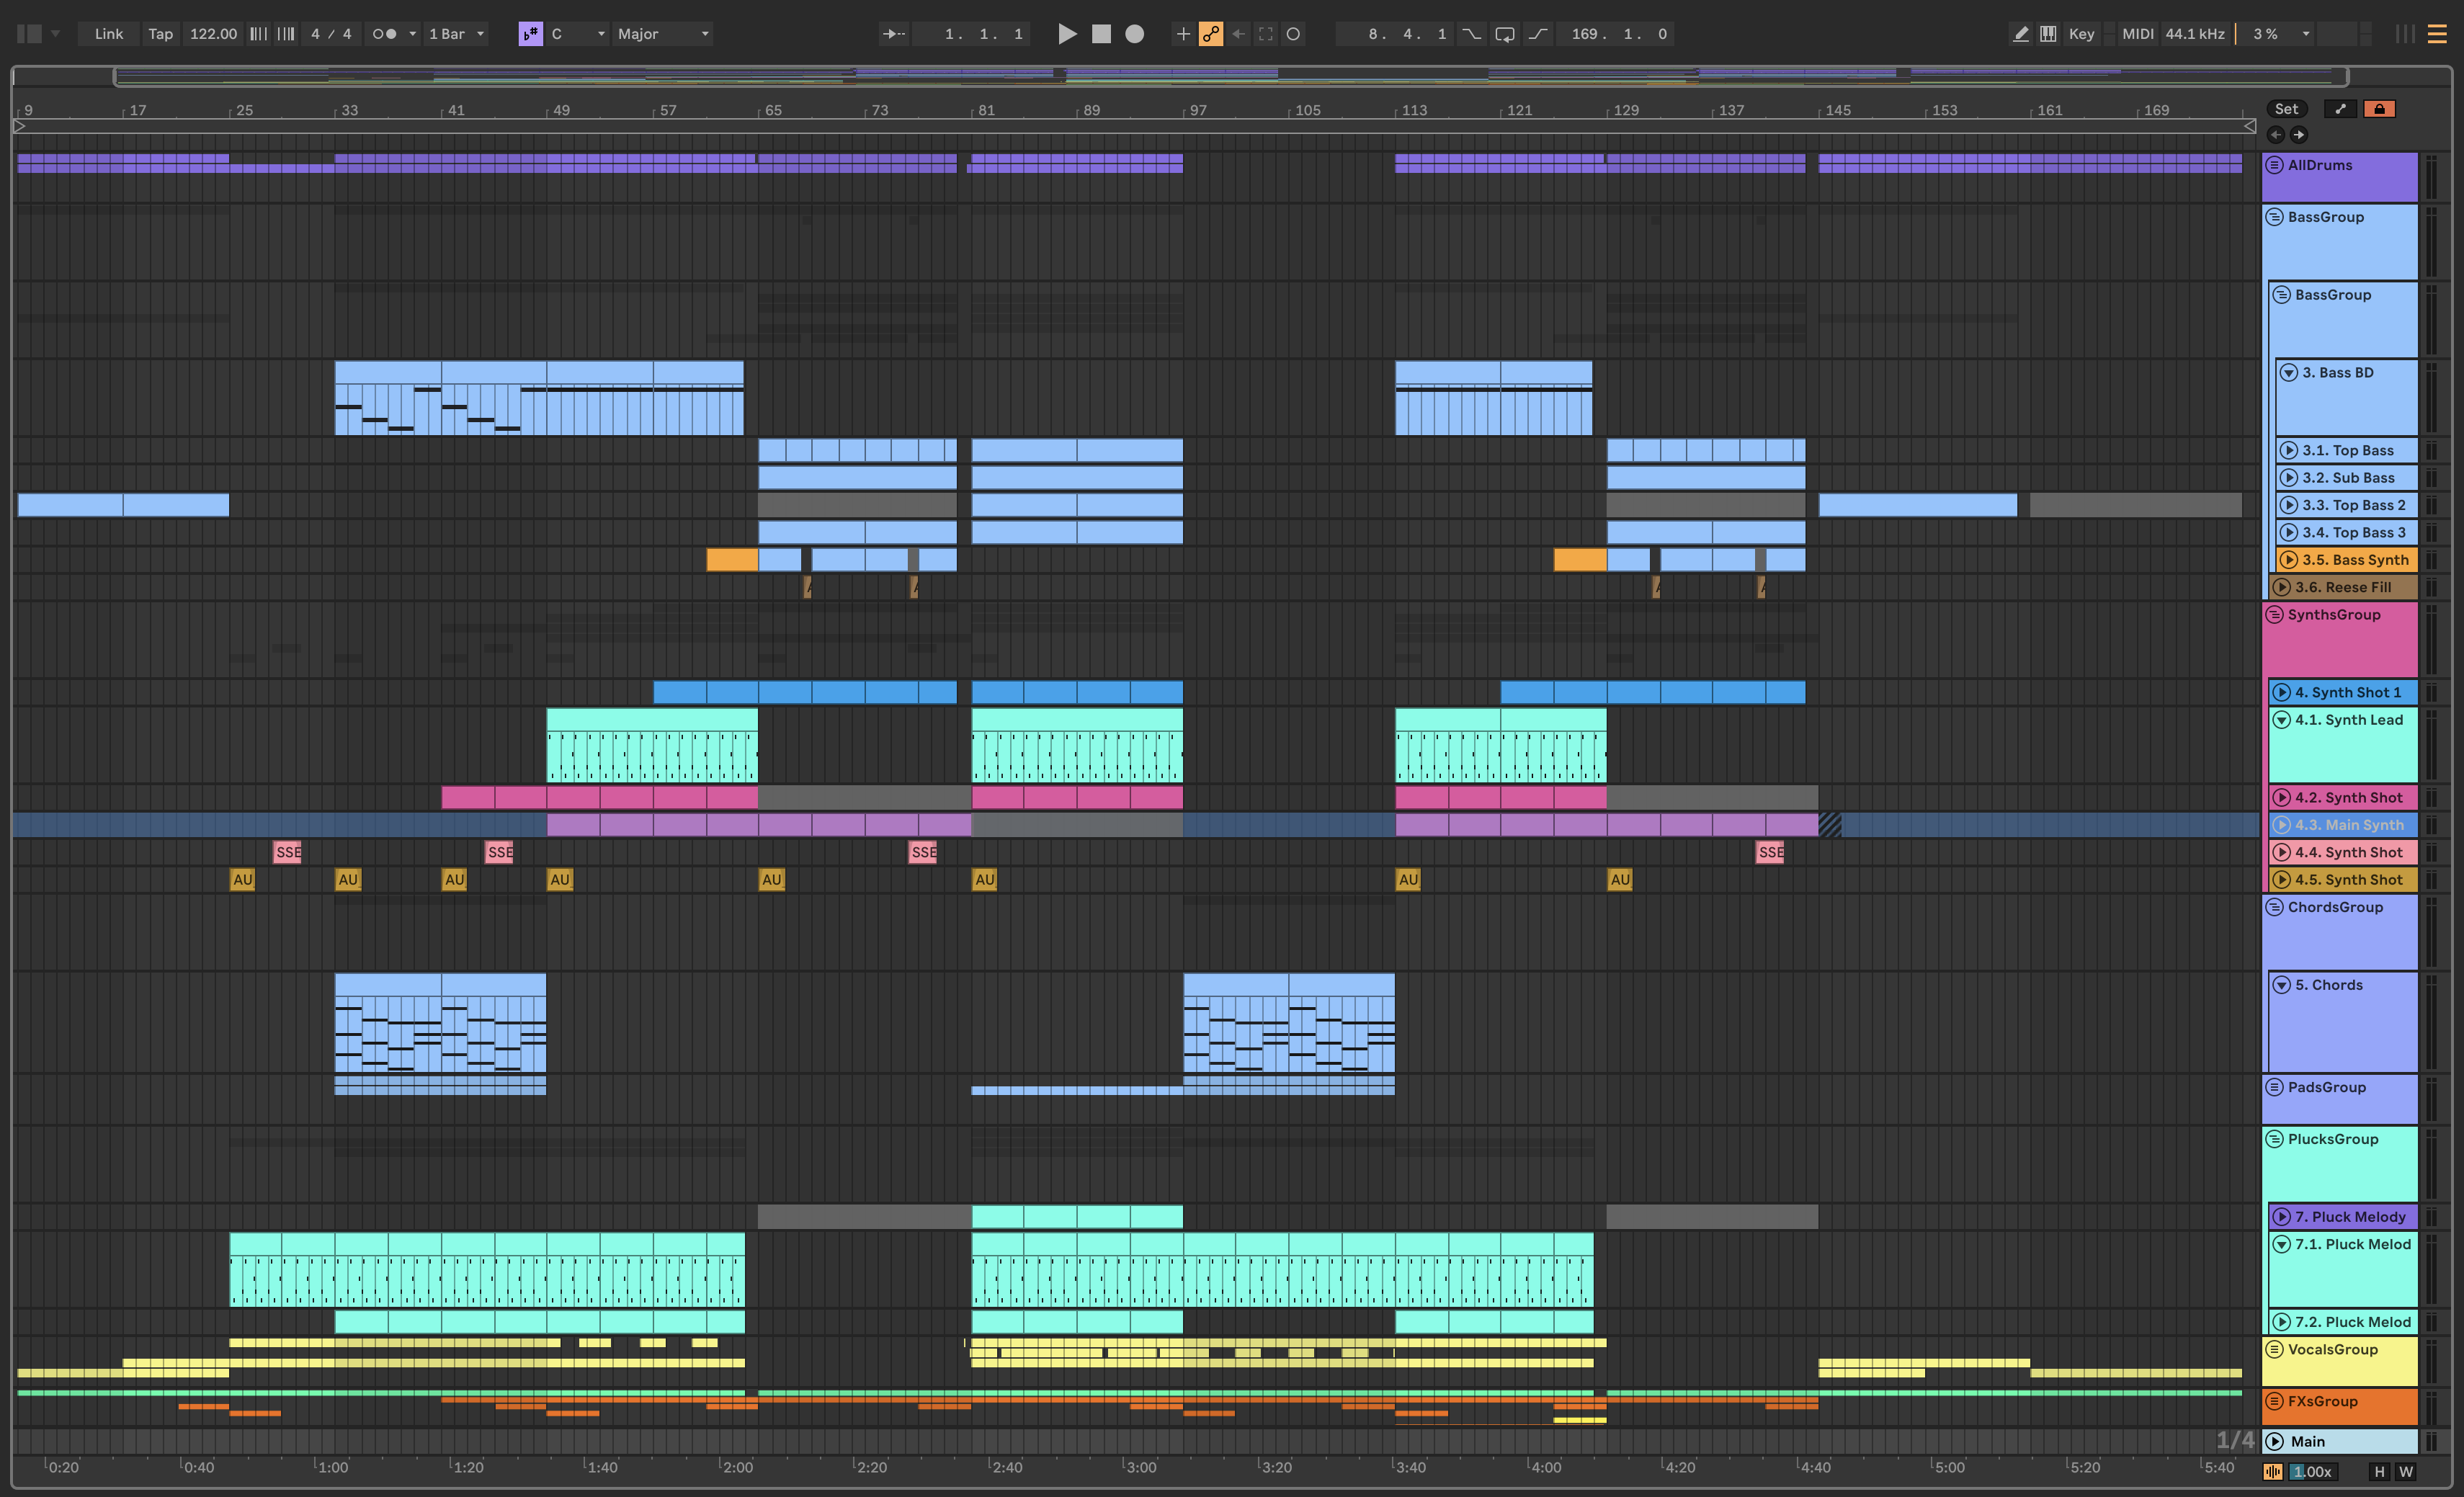Unfold the 3.1. Top Bass track icon
Screen dimensions: 2464x1497
pyautogui.click(x=2288, y=451)
